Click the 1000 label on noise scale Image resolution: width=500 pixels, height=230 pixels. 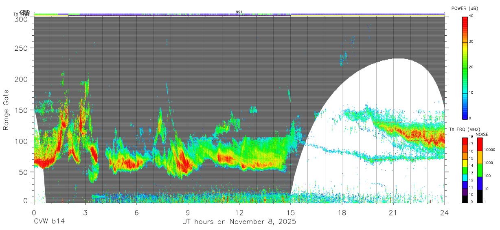(488, 163)
